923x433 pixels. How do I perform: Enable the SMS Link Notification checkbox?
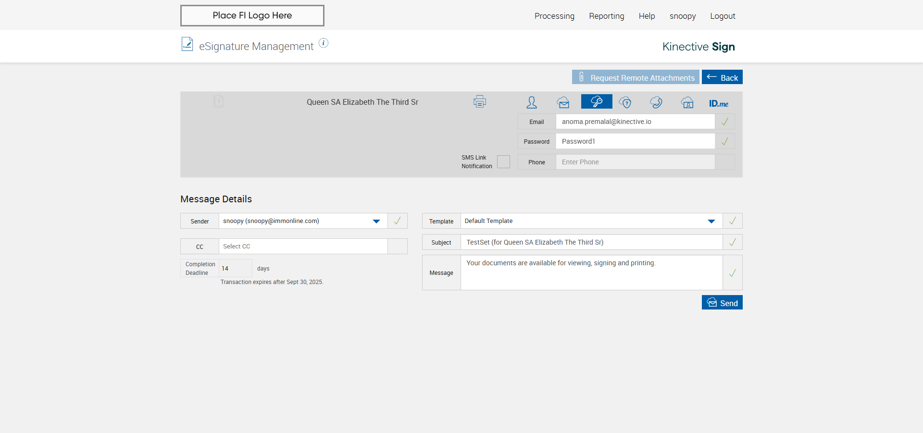coord(503,162)
